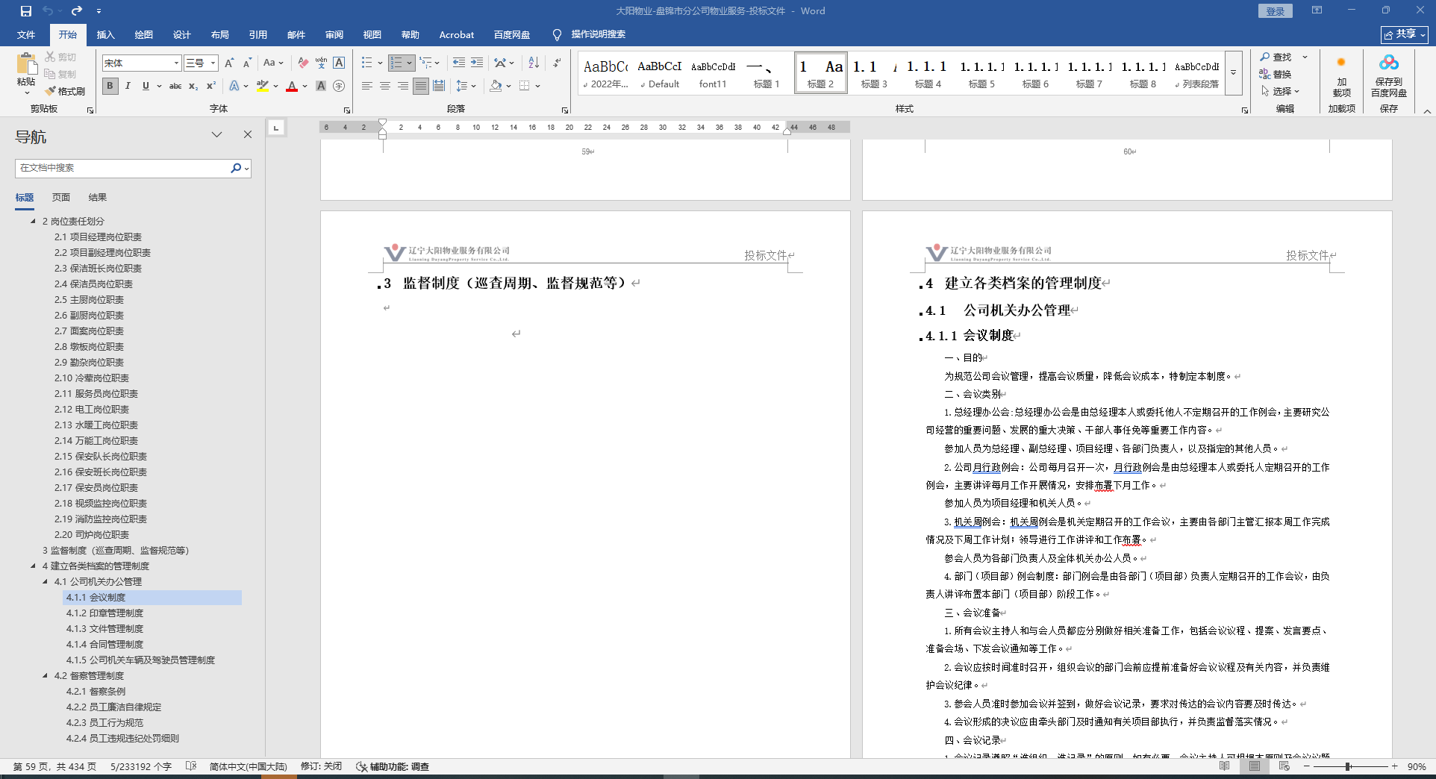Viewport: 1436px width, 779px height.
Task: Switch to Web Layout view in the status bar
Action: pos(1284,766)
